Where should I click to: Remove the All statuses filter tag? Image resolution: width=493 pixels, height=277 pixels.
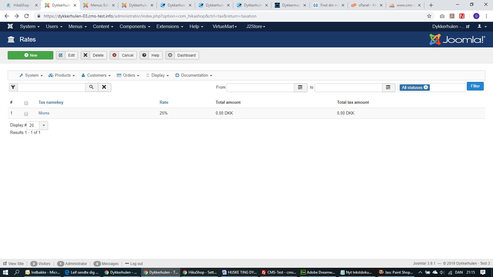pos(426,87)
